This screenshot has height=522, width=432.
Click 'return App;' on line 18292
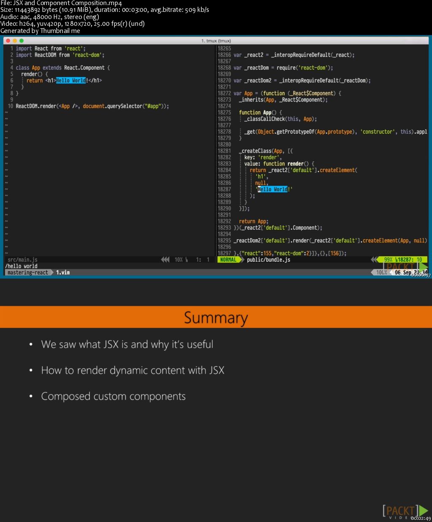click(254, 221)
